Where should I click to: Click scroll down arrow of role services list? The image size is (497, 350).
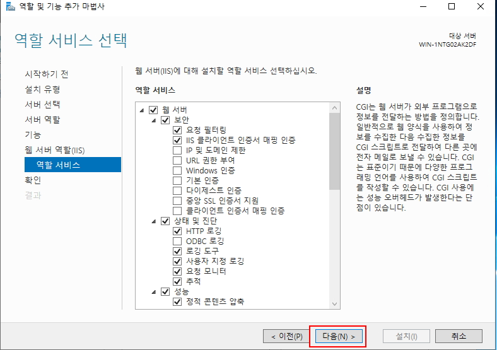(335, 304)
